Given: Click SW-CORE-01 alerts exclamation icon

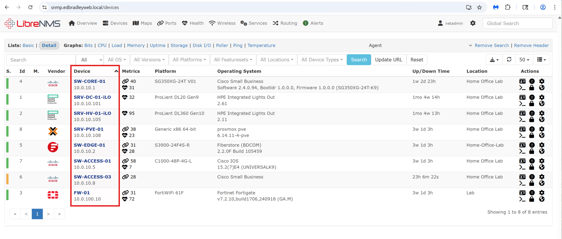Looking at the screenshot, I should pyautogui.click(x=532, y=81).
